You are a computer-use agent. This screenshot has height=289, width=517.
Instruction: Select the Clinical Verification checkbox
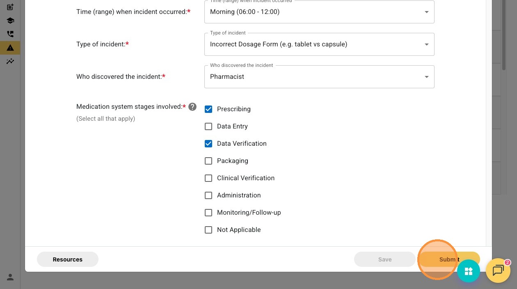tap(208, 178)
